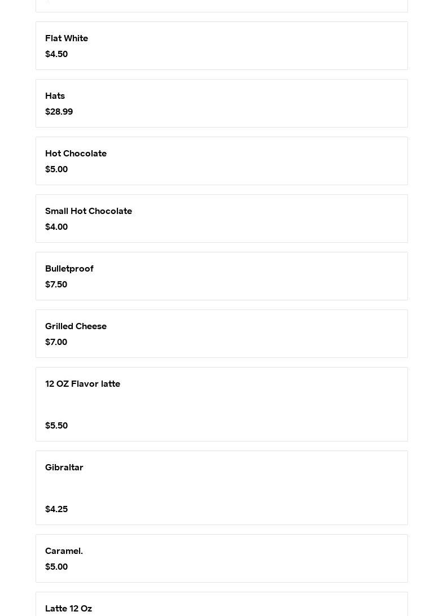The image size is (443, 616).
Task: Click the $4.25 Gibraltar price
Action: point(56,509)
